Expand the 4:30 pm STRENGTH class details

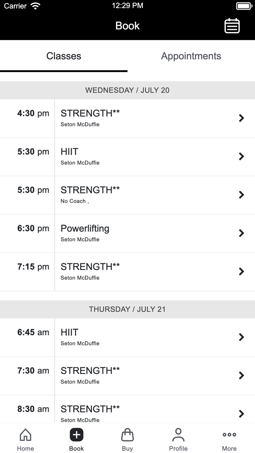(x=241, y=118)
